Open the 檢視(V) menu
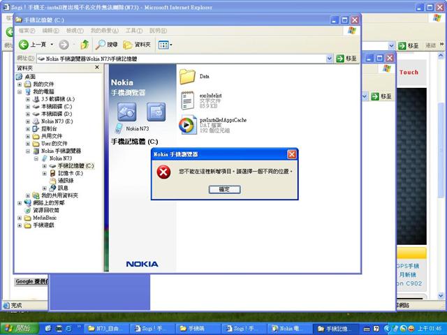Screen dimensions: 447x335 [x=75, y=31]
